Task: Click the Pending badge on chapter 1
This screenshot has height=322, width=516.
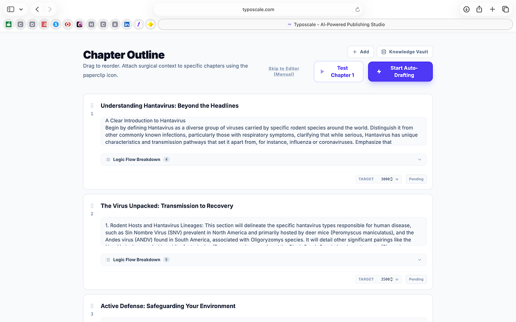Action: tap(416, 179)
